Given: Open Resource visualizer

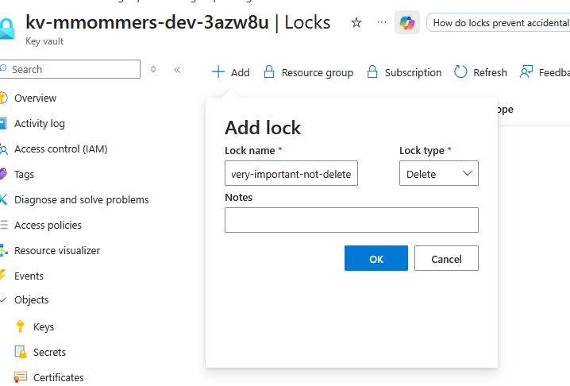Looking at the screenshot, I should (x=57, y=251).
